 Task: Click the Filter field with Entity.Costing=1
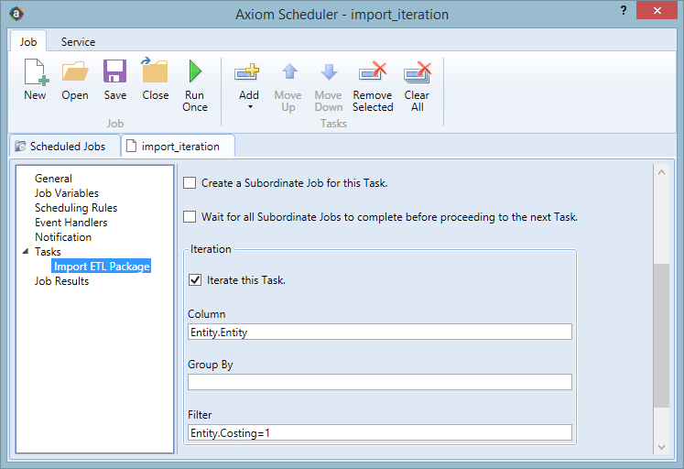point(379,432)
